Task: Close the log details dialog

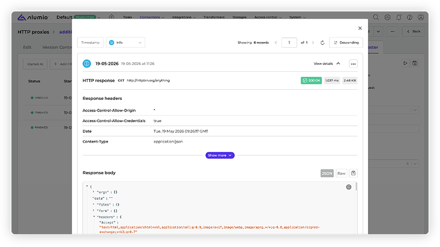Action: click(360, 28)
